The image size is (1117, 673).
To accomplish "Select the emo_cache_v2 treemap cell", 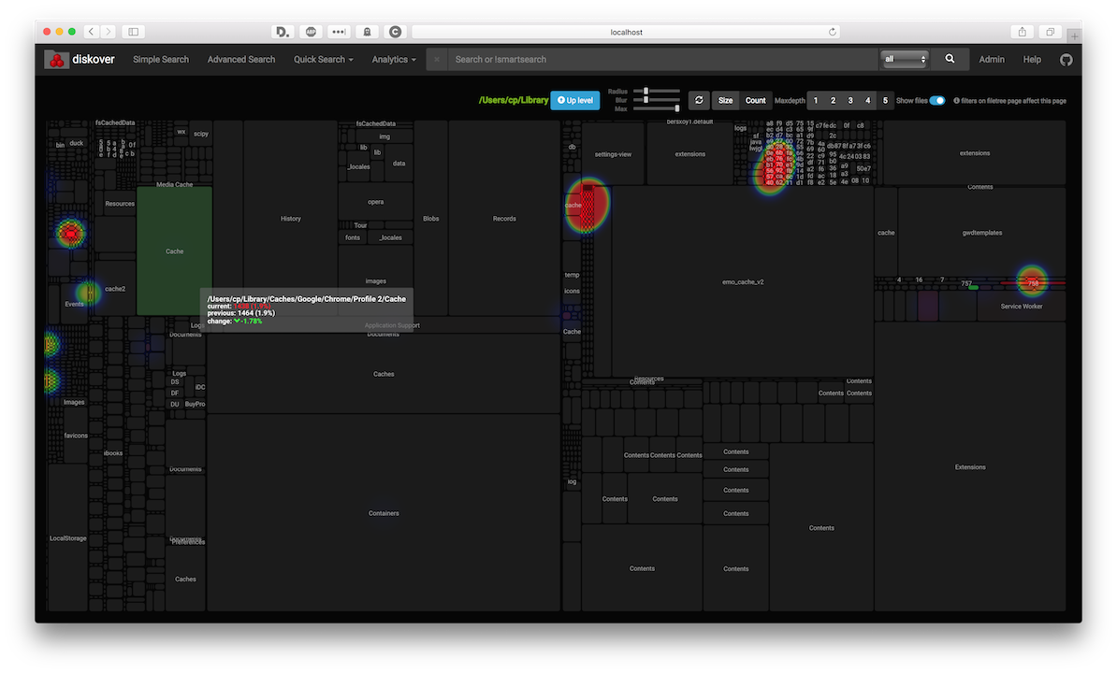I will (x=742, y=281).
